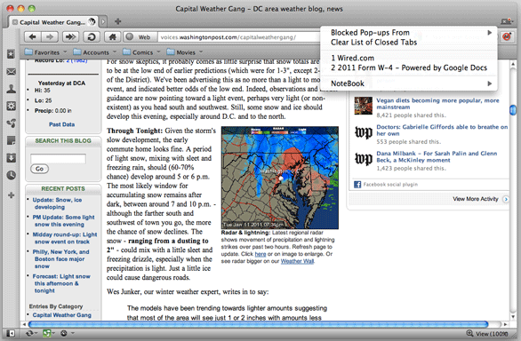
Task: Reopen closed tab 1 Wired.com
Action: click(x=409, y=58)
